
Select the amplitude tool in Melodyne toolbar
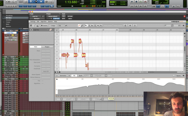coord(95,25)
